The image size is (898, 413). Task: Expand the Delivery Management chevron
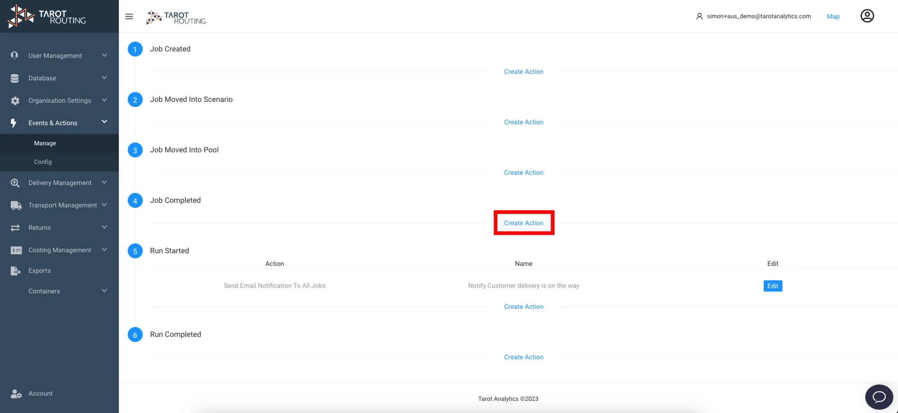104,182
